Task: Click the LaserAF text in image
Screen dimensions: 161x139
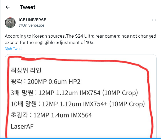Action: coord(22,126)
